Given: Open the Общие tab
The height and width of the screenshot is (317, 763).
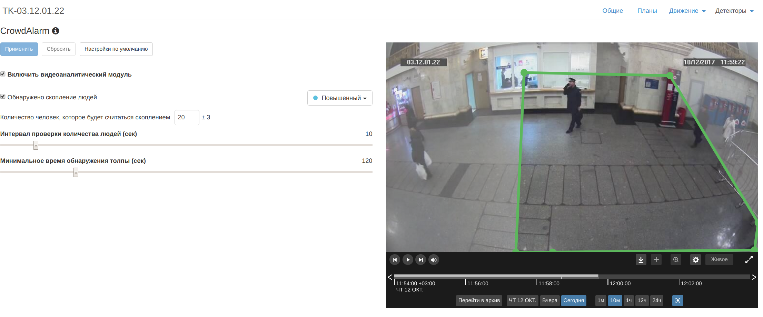Looking at the screenshot, I should (613, 11).
